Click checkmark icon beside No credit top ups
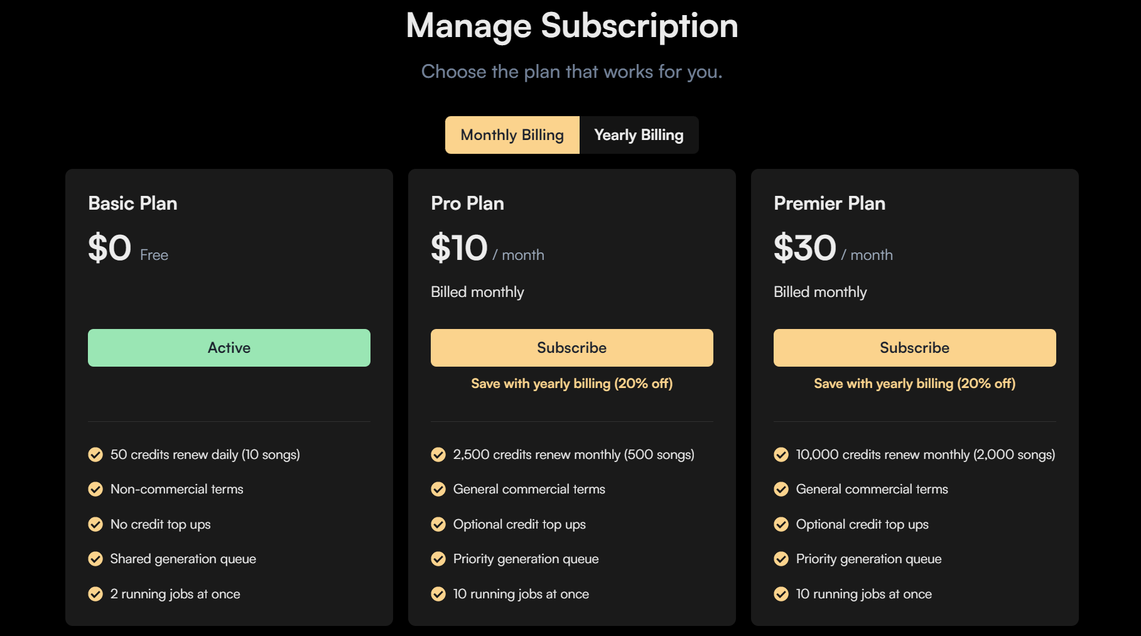This screenshot has width=1141, height=636. pos(95,524)
